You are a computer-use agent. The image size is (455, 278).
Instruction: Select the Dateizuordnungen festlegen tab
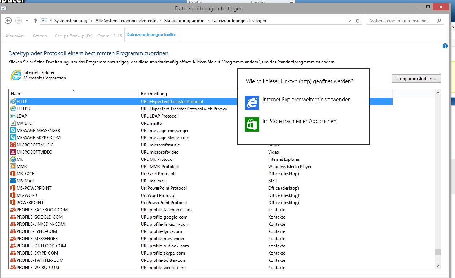pos(152,35)
